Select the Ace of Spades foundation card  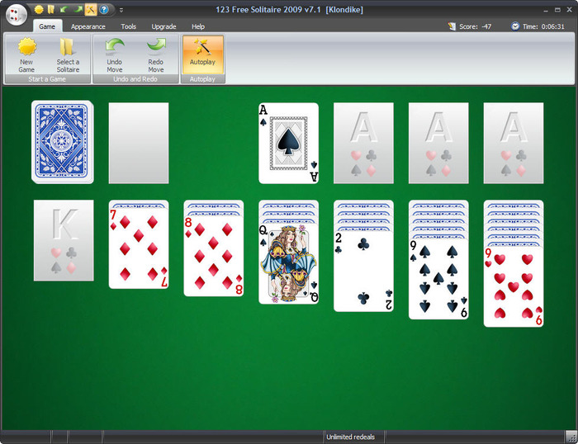(x=288, y=143)
